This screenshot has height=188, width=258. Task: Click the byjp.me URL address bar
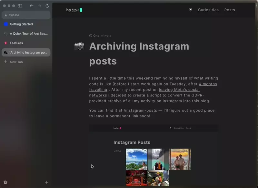(x=26, y=15)
